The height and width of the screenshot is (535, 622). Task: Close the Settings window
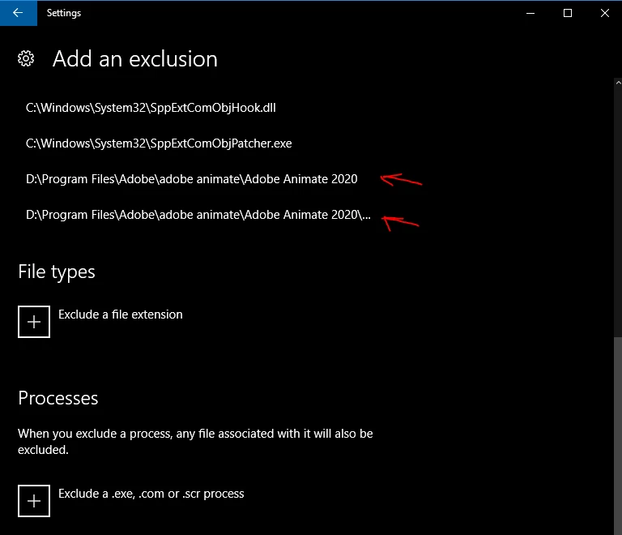point(604,13)
